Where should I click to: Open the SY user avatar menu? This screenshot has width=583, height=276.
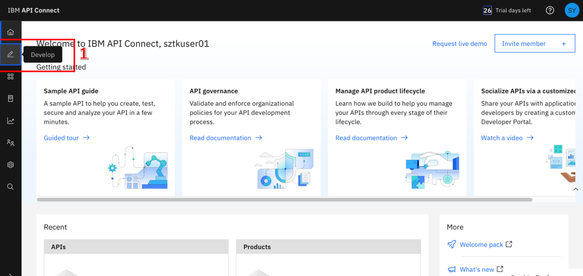pyautogui.click(x=572, y=10)
